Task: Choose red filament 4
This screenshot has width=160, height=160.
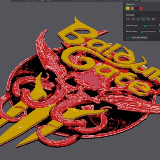Action: [x=141, y=8]
